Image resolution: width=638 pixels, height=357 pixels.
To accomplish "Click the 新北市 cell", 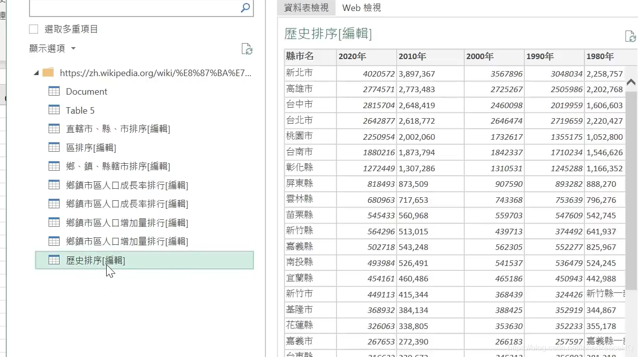I will (310, 73).
